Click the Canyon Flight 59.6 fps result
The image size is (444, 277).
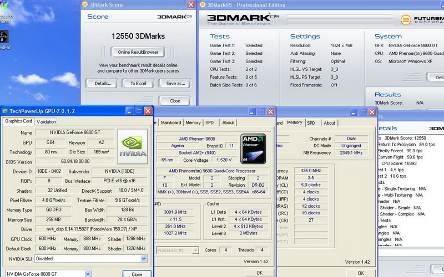(400, 157)
